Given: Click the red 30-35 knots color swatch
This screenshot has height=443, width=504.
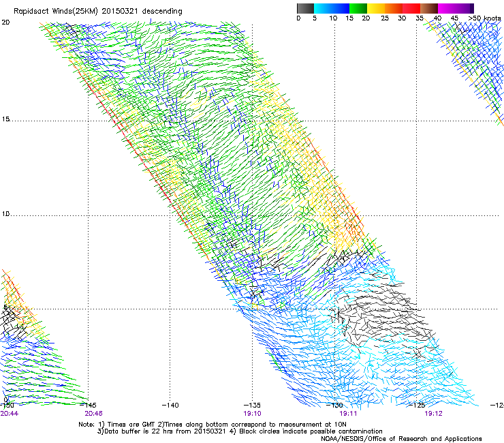Looking at the screenshot, I should [411, 8].
